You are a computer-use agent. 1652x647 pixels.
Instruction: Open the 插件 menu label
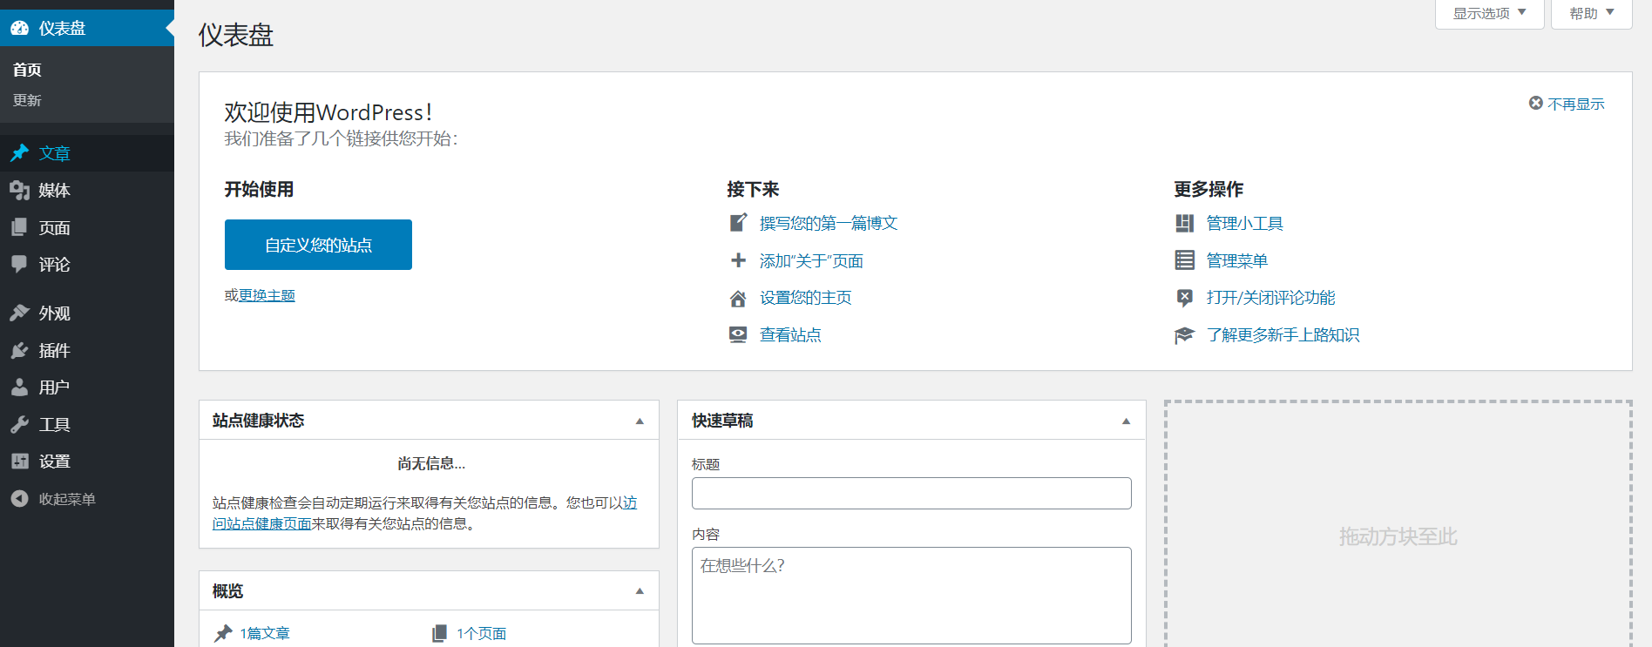[x=54, y=351]
